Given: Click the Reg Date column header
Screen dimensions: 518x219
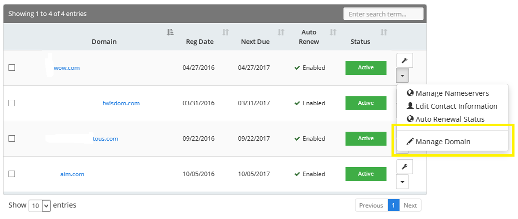Looking at the screenshot, I should coord(199,41).
